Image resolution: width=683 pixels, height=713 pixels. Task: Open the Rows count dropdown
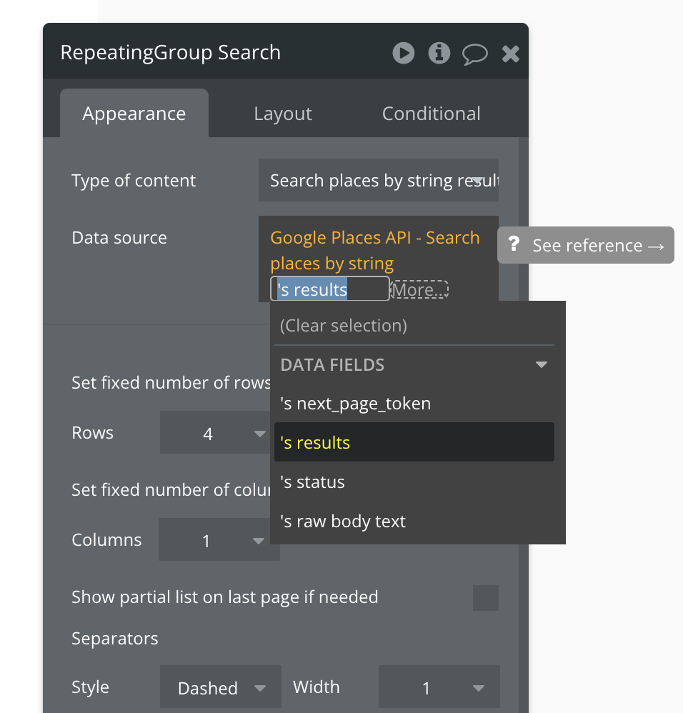[214, 433]
